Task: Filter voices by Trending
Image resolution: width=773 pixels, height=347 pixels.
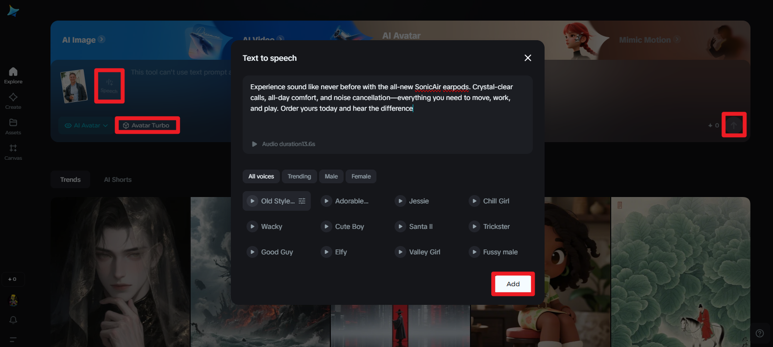Action: point(299,176)
